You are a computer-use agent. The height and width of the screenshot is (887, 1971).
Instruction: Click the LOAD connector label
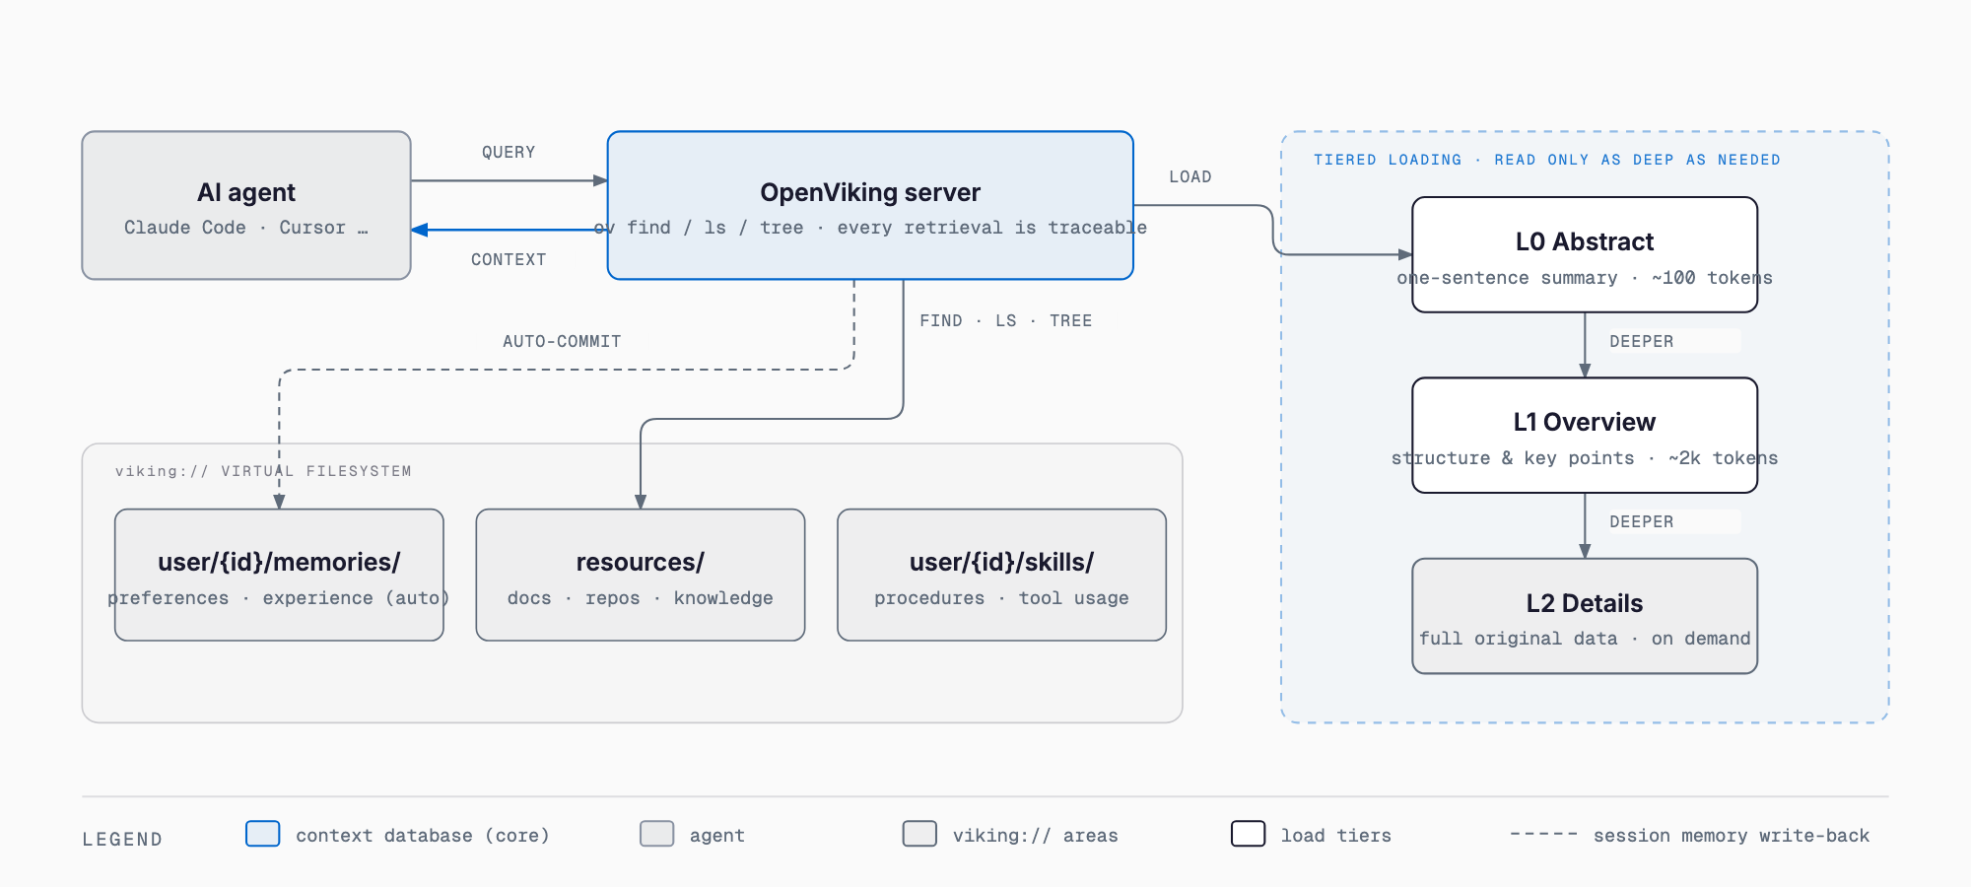(x=1190, y=176)
